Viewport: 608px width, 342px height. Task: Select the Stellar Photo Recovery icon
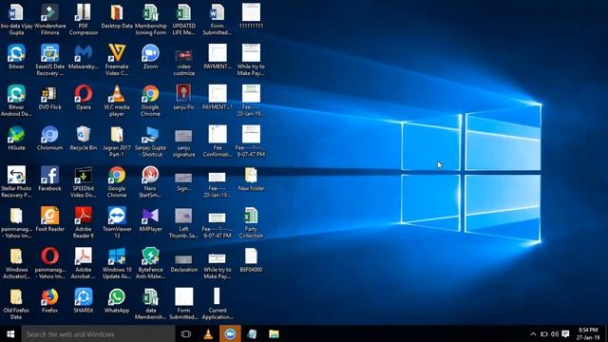(16, 181)
